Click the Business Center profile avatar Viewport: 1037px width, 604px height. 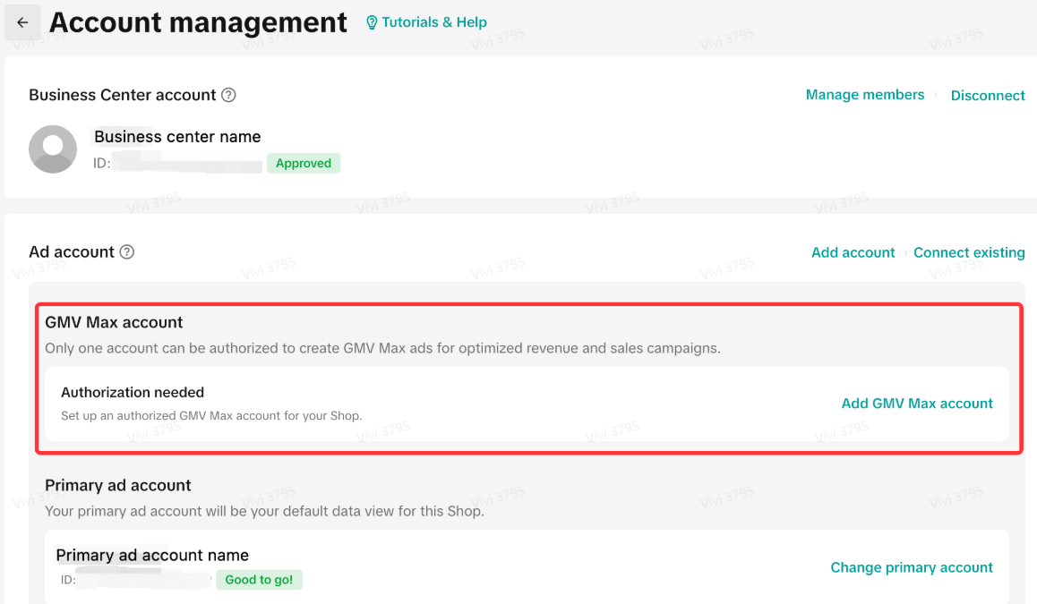[x=53, y=149]
